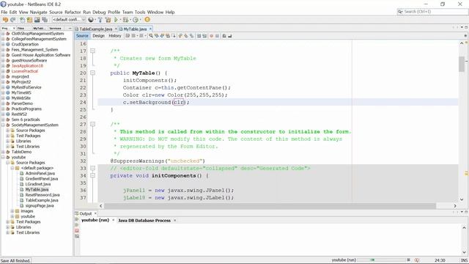The width and height of the screenshot is (469, 264).
Task: Select ResetPassword.java in project tree
Action: click(x=43, y=195)
